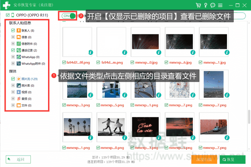Open the chat feedback icon
The width and height of the screenshot is (251, 167).
point(213,5)
